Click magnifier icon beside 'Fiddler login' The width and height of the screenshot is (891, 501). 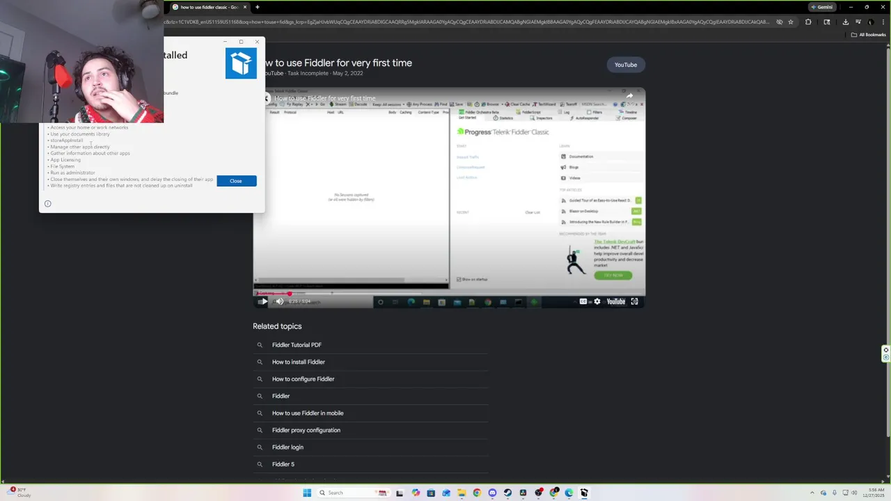260,447
